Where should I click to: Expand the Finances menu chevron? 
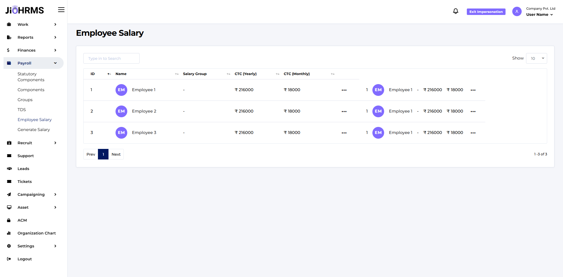[x=55, y=50]
